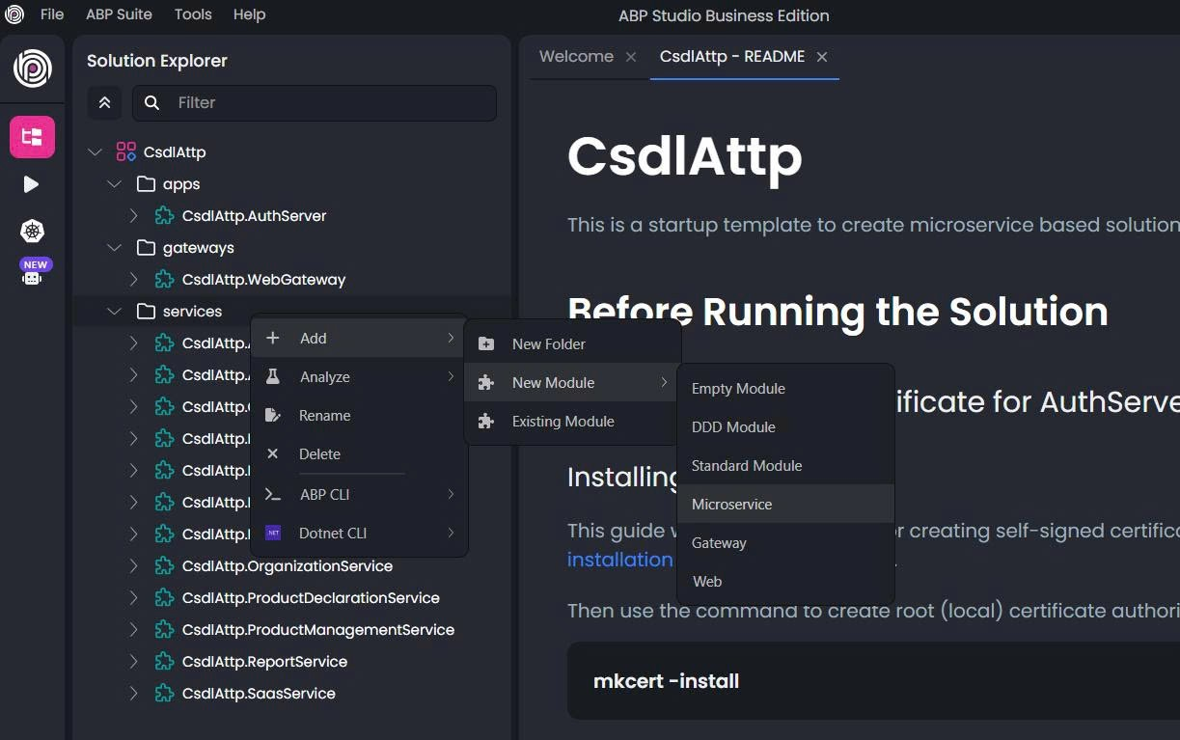Select the CsdlAttp.ProductManagementService tree item
This screenshot has width=1180, height=740.
[318, 629]
